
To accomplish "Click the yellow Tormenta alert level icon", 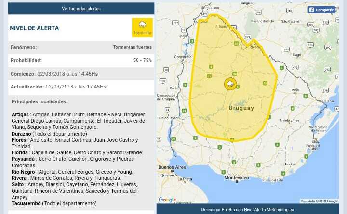I will [142, 27].
